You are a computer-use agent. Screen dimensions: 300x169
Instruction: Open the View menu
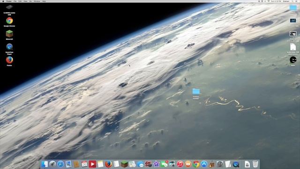coord(25,1)
